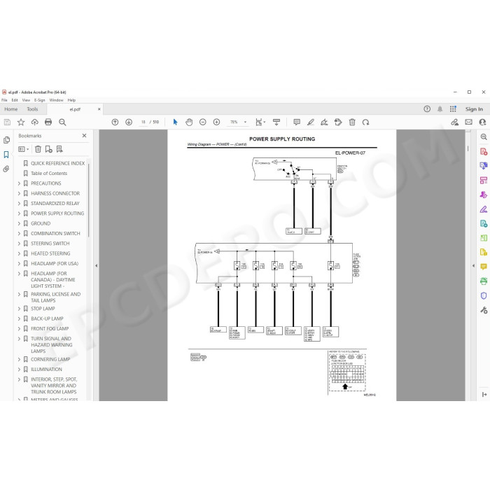The image size is (490, 490).
Task: Click the document vertical scrollbar thumb
Action: point(468,148)
